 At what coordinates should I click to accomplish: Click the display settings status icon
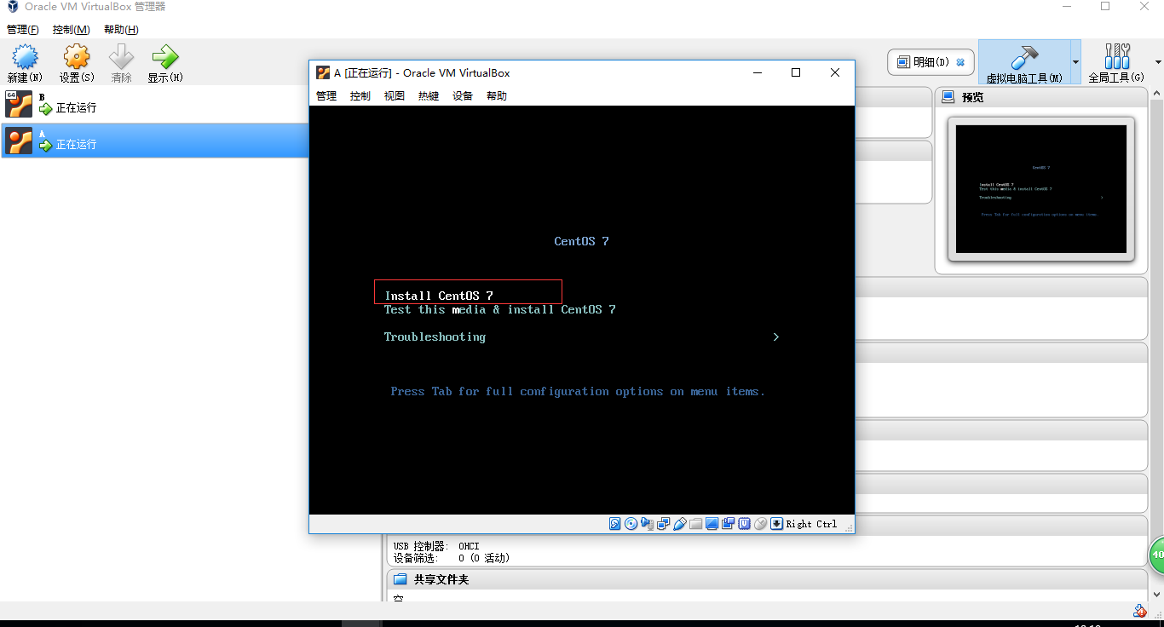pos(712,524)
